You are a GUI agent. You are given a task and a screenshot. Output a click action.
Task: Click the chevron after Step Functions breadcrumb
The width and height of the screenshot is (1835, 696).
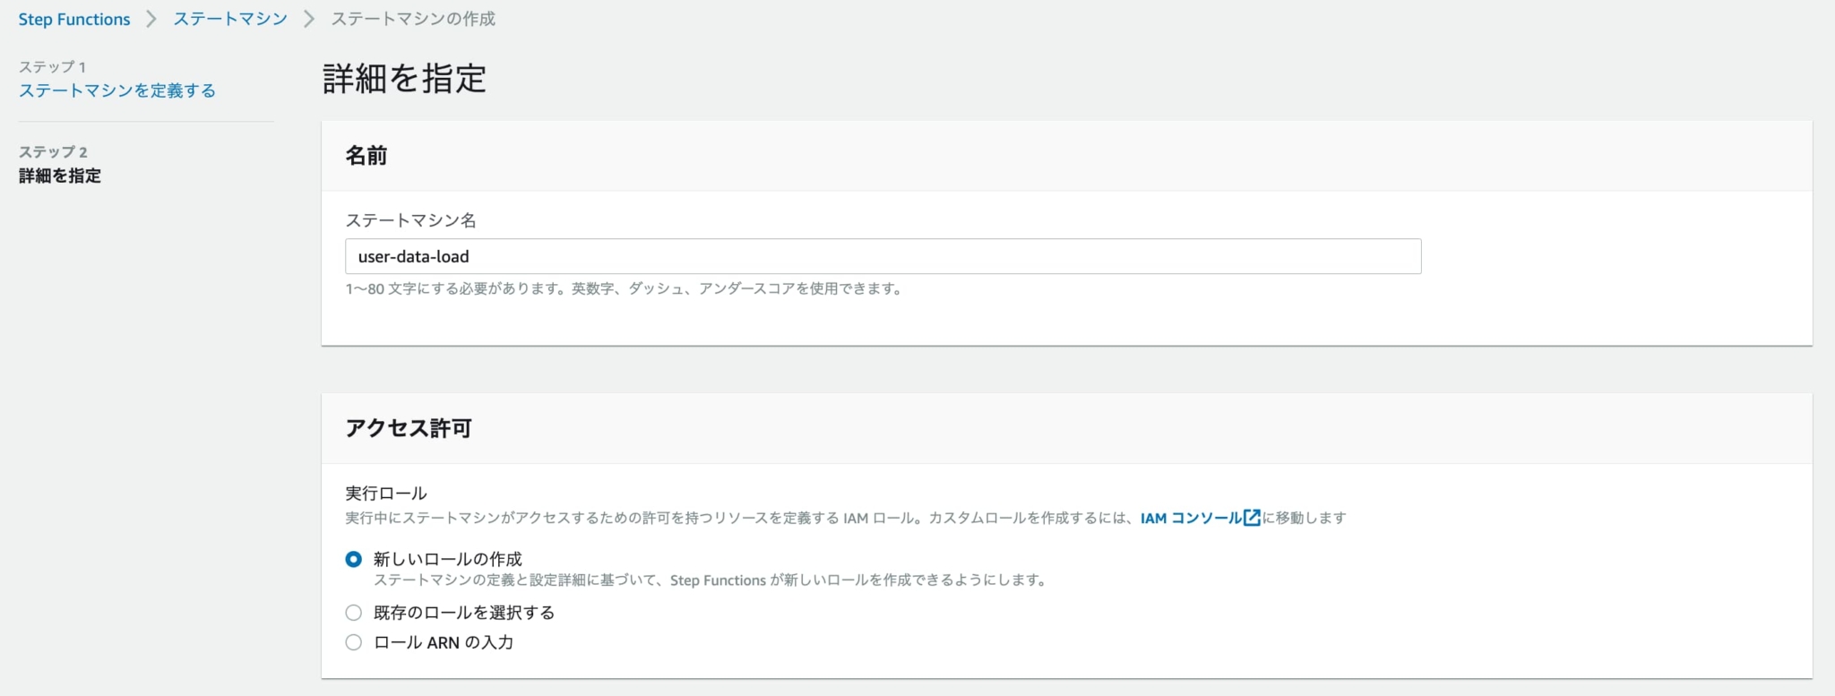pyautogui.click(x=151, y=19)
